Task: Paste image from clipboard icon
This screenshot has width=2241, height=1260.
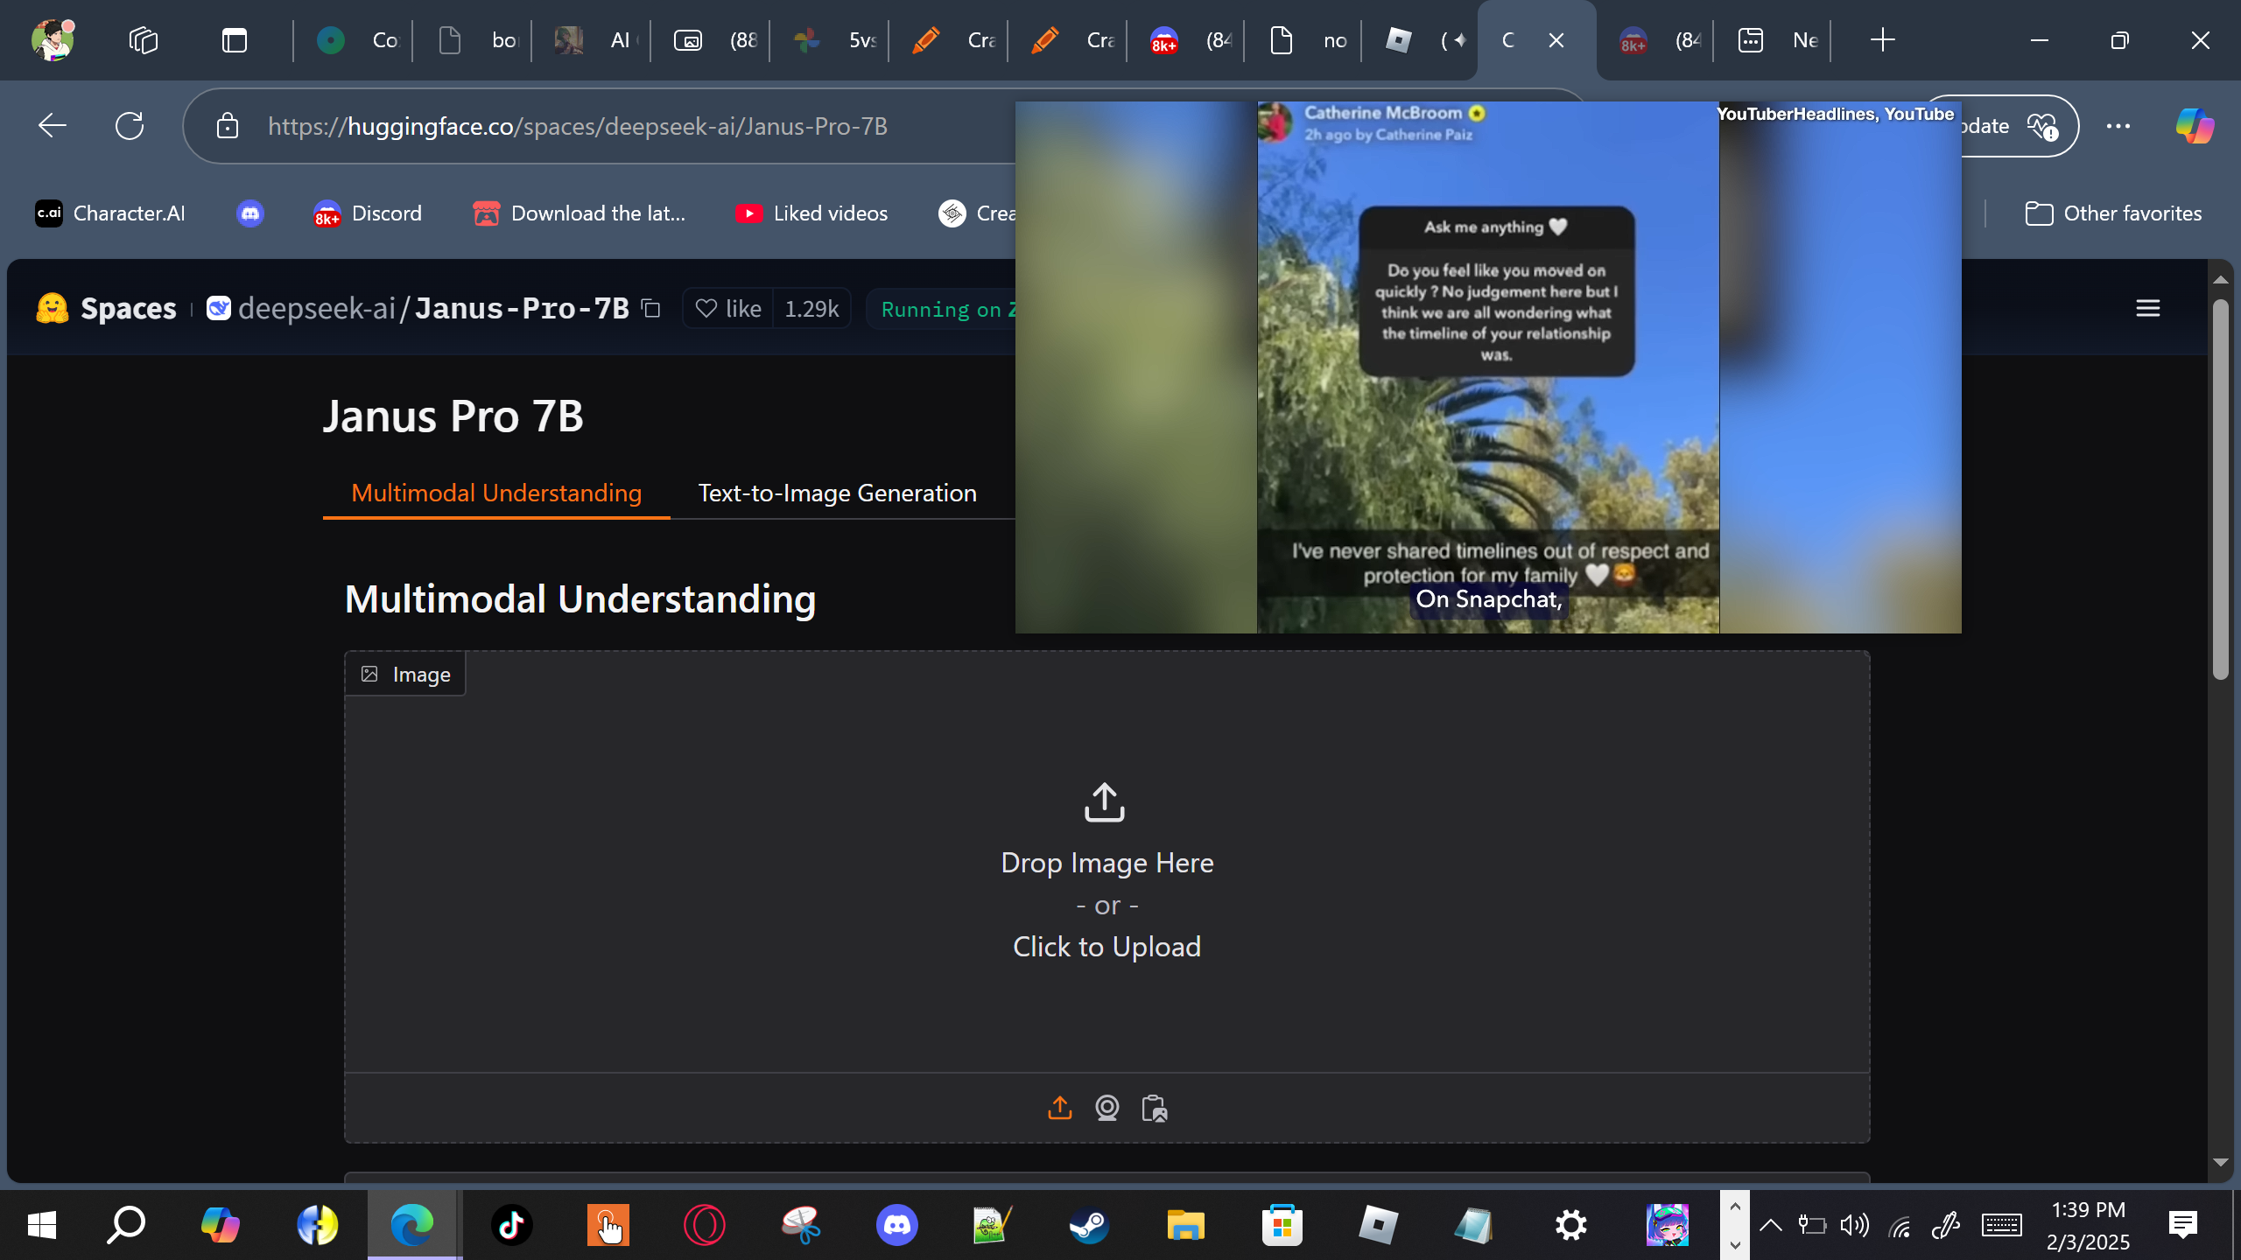Action: pyautogui.click(x=1155, y=1108)
